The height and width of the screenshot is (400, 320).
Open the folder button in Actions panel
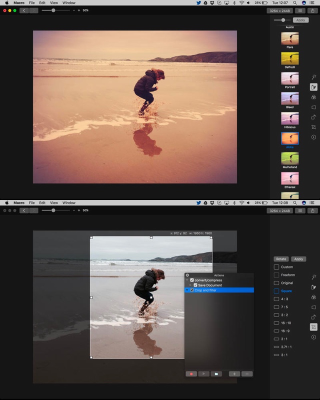[x=216, y=374]
